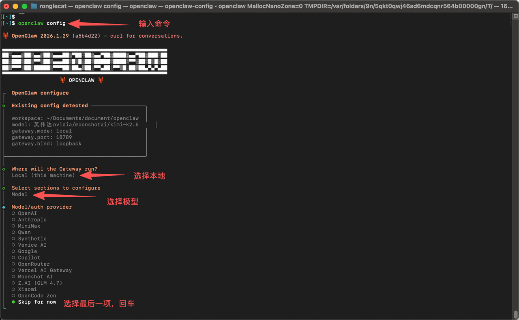Click the terminal vertical scrollbar handle

point(515,314)
